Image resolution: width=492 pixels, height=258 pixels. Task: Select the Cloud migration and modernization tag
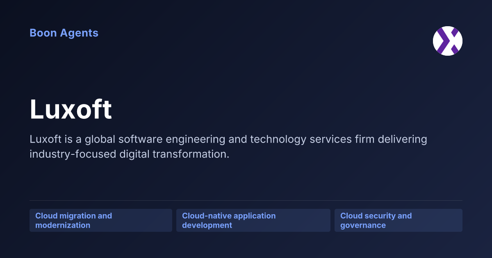[101, 220]
